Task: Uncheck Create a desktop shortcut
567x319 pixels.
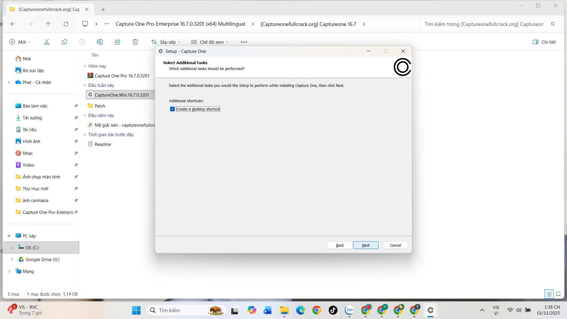Action: click(172, 109)
